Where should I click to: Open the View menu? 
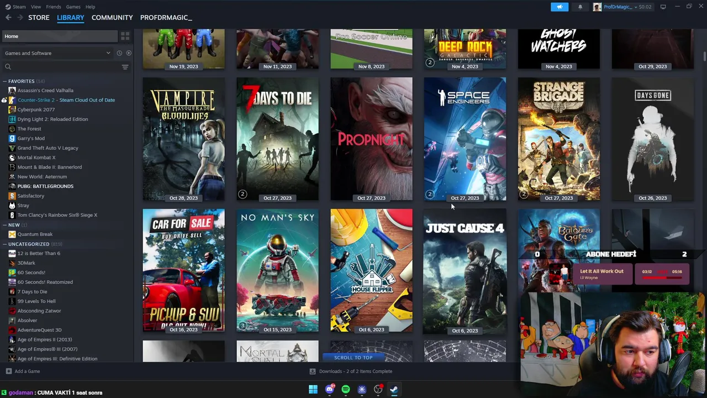[x=36, y=7]
